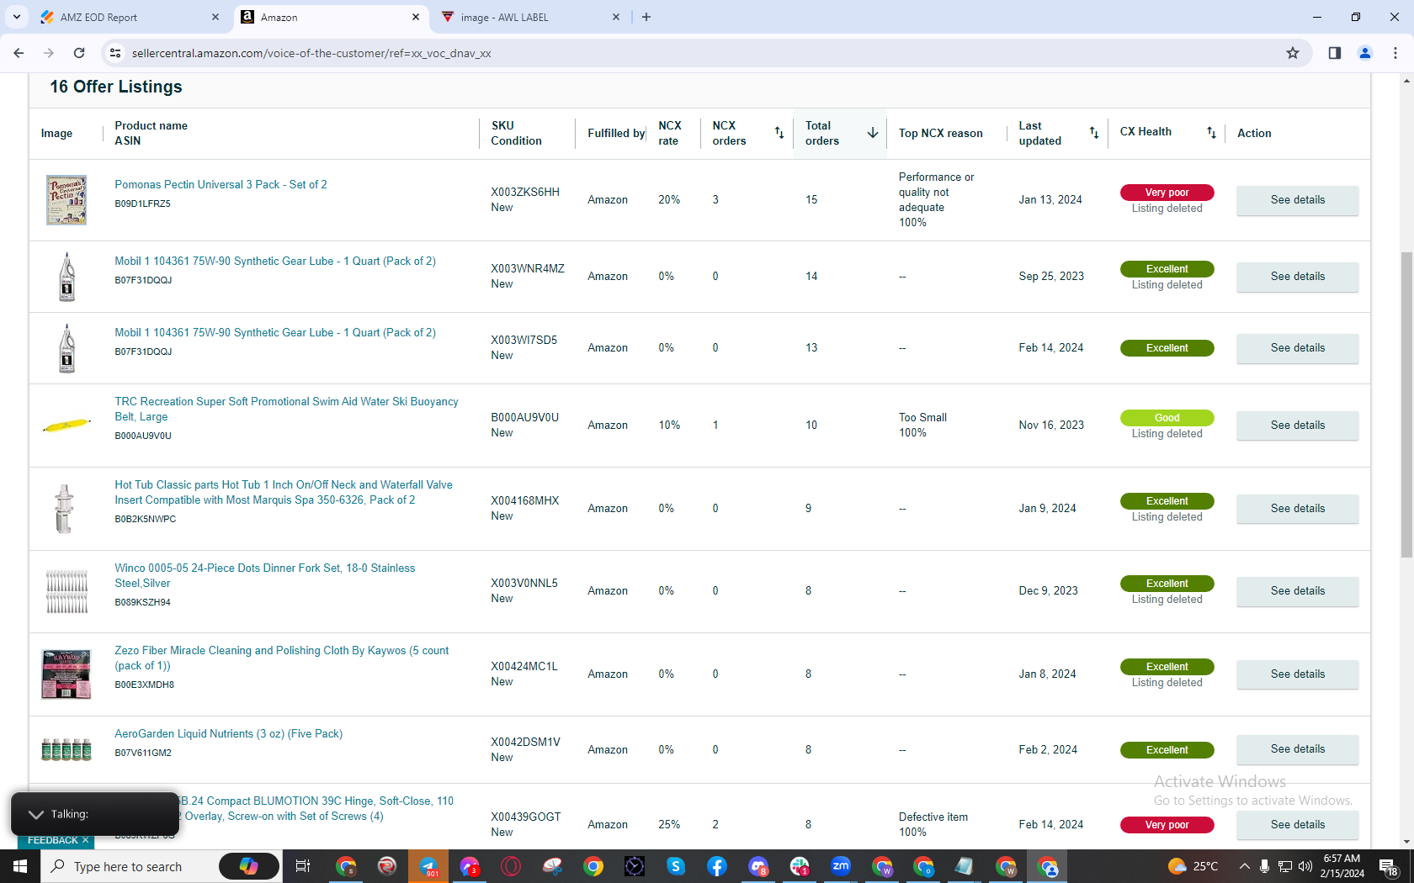See details for SKU X00439GOGT

(x=1297, y=825)
